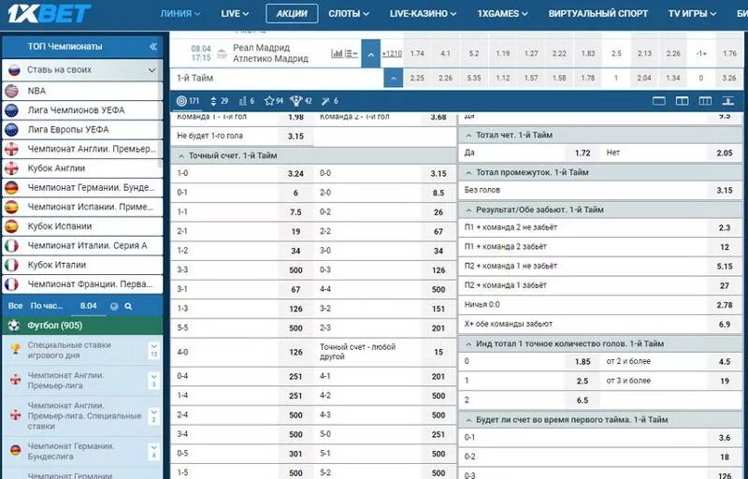Click Реал Мадрид team name

[261, 48]
